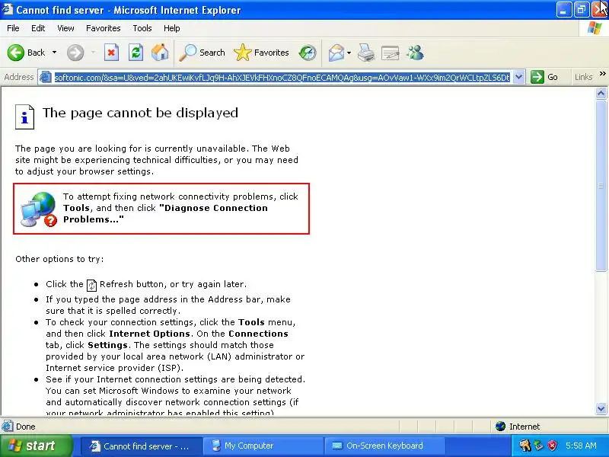Click the second system tray icon

click(539, 446)
